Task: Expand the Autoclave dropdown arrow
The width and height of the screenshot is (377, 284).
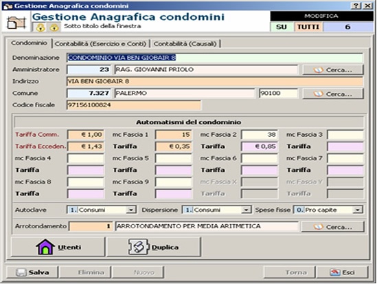Action: click(x=130, y=210)
